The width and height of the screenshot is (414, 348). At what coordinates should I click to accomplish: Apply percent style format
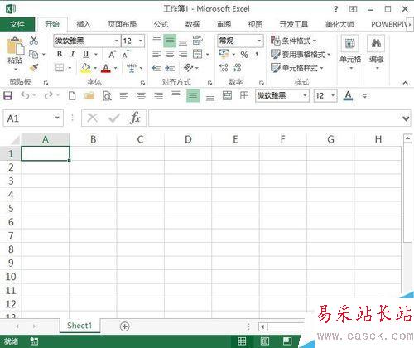click(244, 55)
